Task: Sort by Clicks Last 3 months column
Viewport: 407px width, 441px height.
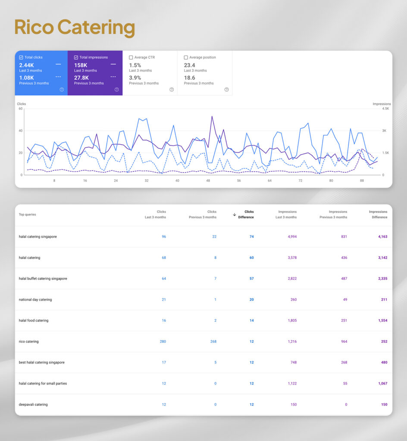Action: tap(156, 214)
